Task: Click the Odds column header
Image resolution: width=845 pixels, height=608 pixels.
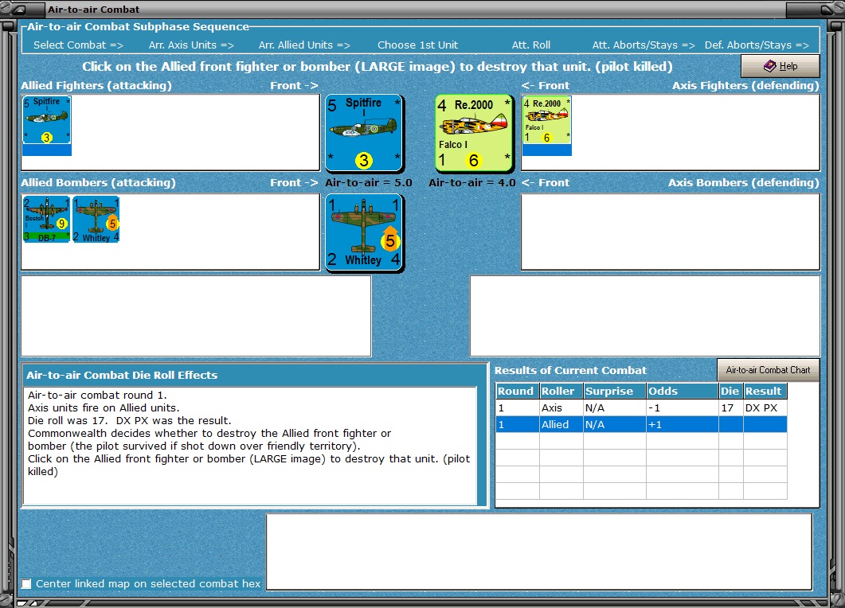Action: [682, 391]
